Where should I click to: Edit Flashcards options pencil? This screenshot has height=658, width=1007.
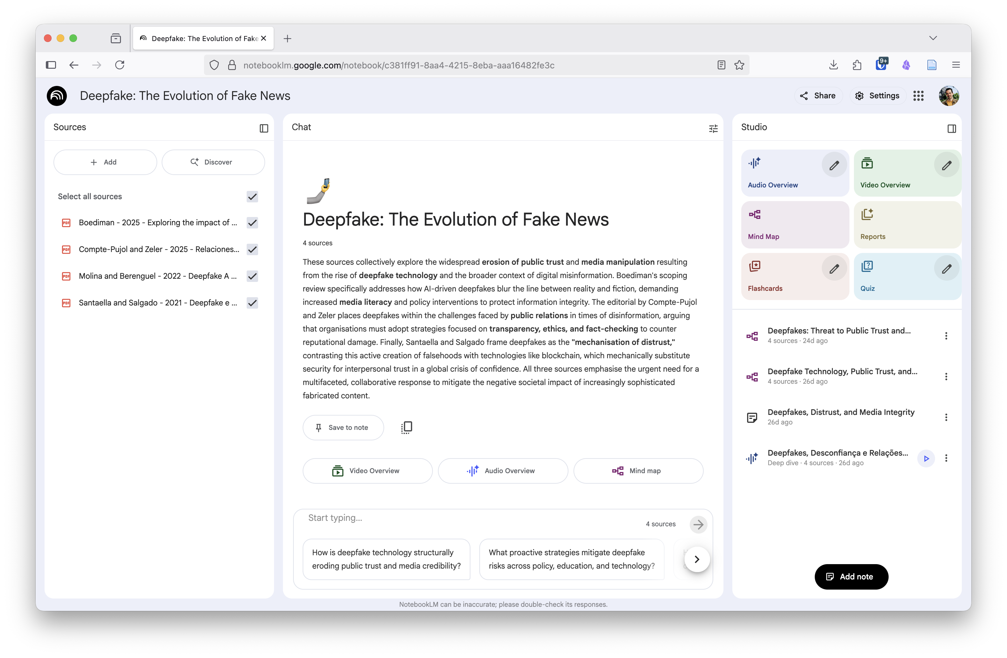834,269
